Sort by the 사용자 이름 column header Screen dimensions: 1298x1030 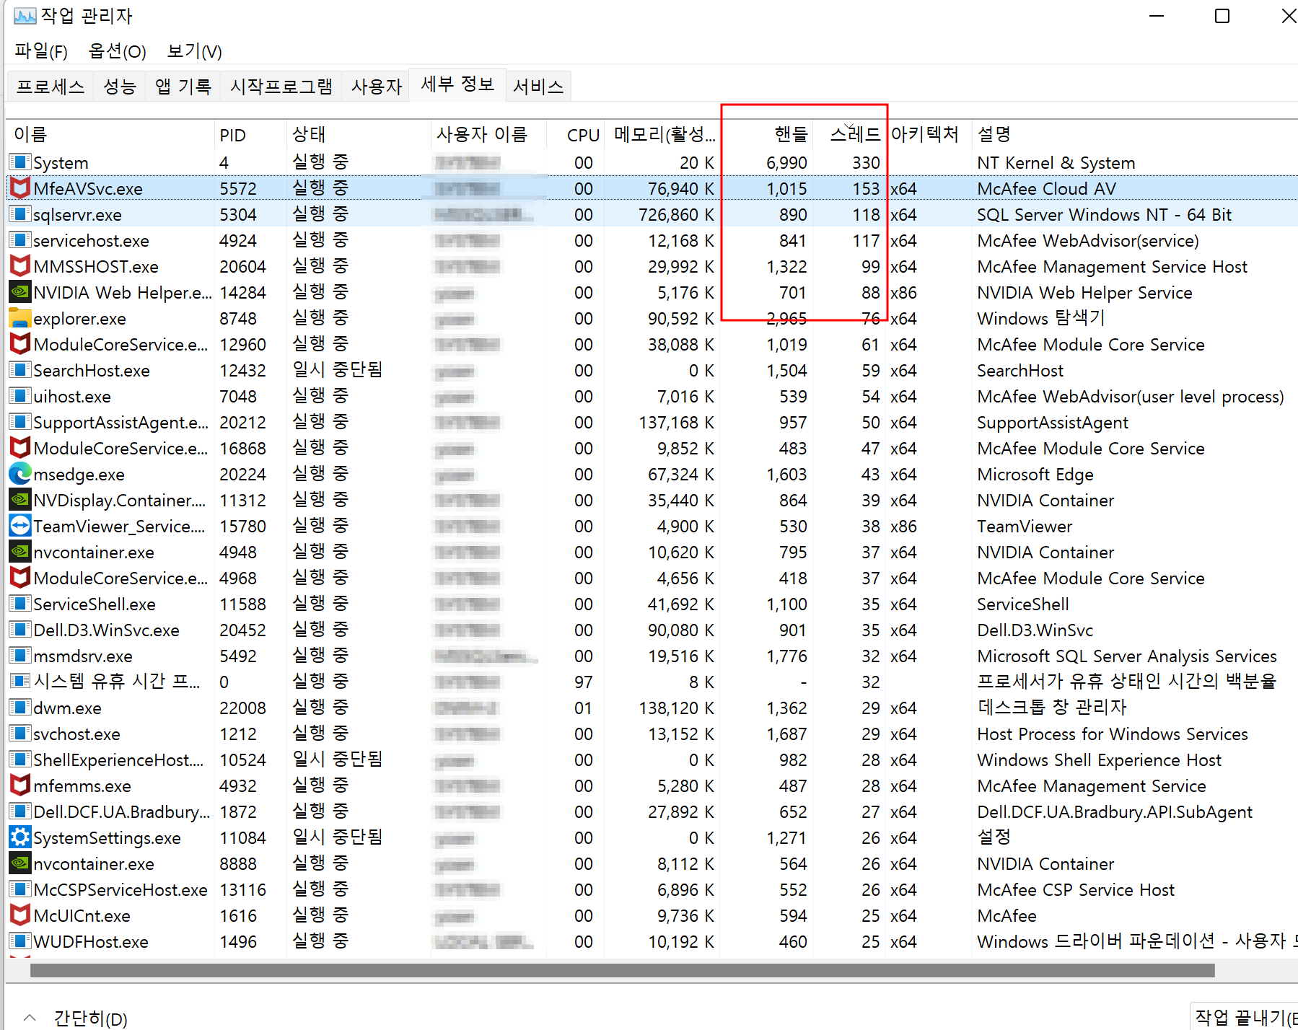coord(488,134)
